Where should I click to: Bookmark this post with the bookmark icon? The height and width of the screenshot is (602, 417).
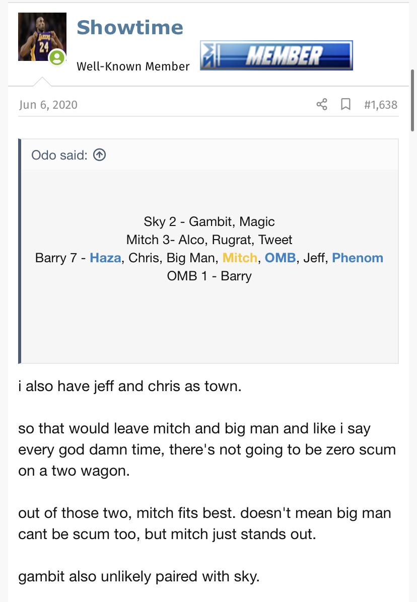click(345, 104)
